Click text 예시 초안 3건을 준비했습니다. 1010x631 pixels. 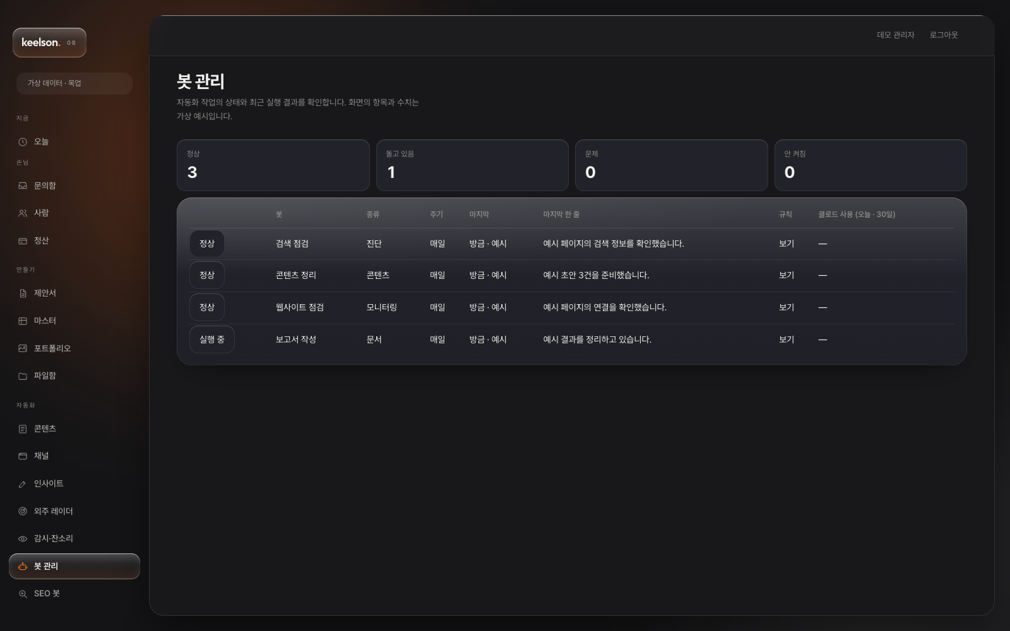point(596,275)
